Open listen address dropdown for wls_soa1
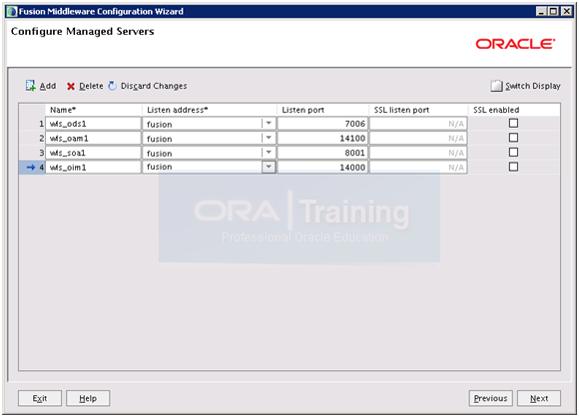Screen dimensions: 579x417 [x=269, y=153]
